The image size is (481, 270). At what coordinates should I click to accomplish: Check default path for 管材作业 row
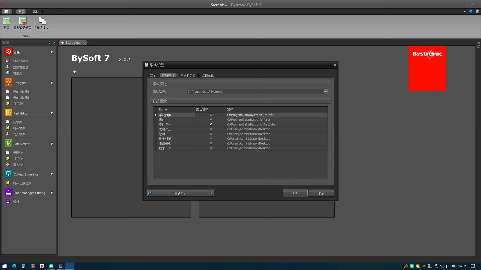(x=211, y=129)
